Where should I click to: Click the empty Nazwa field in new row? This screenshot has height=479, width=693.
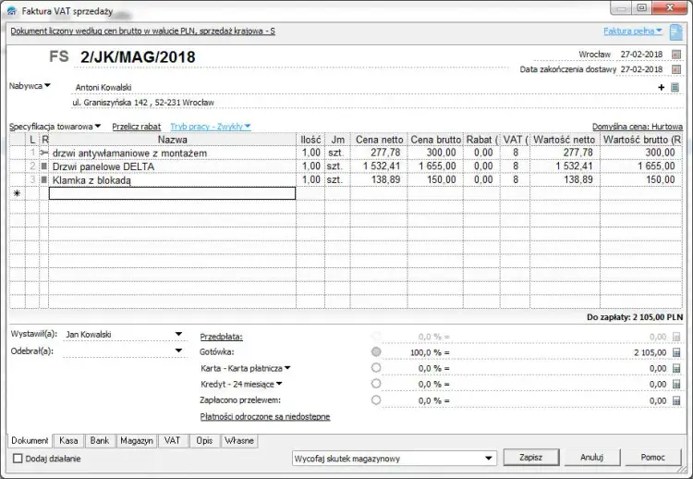(x=172, y=193)
